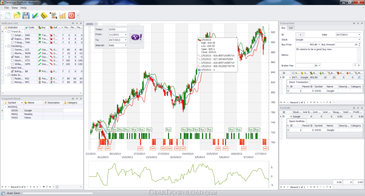The image size is (365, 196).
Task: Click the Save floppy disk icon
Action: click(26, 15)
